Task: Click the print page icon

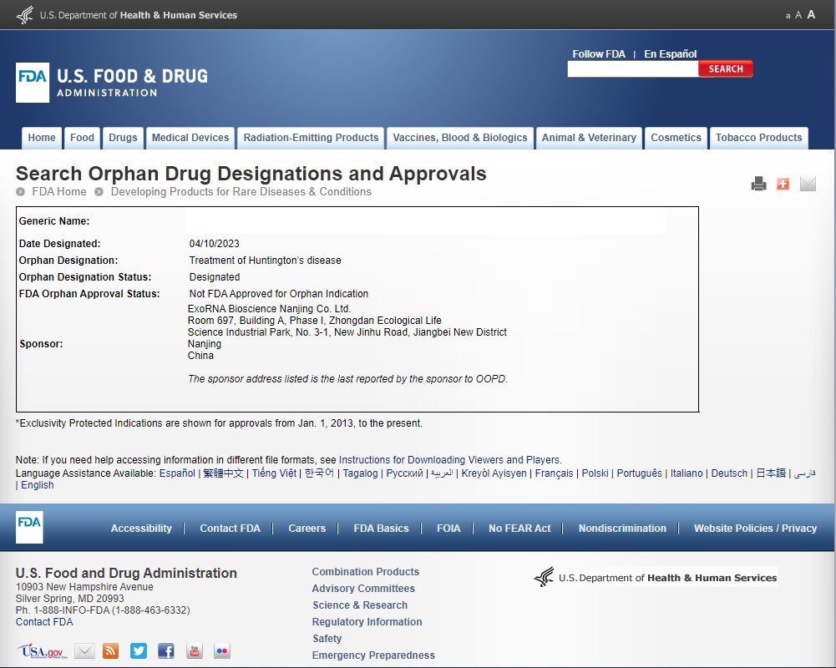Action: click(x=758, y=184)
